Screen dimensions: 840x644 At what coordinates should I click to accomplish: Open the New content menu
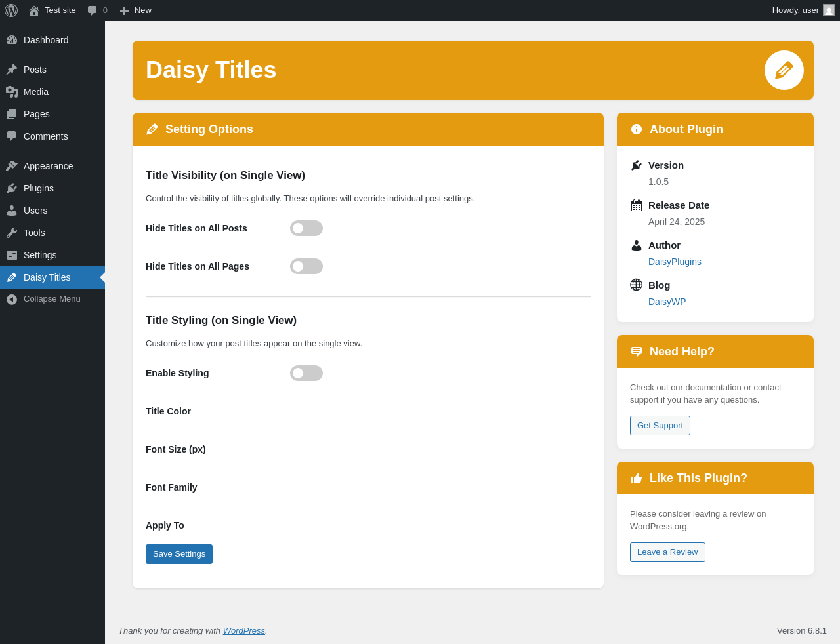136,10
